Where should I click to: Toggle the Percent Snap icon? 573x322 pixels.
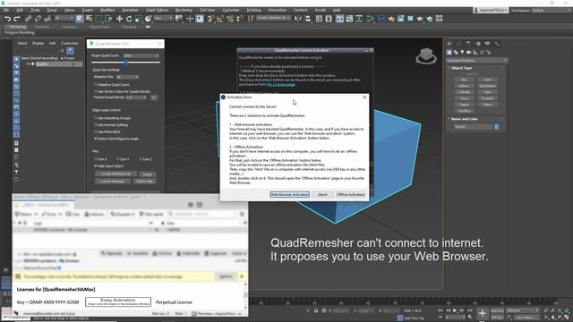tap(230, 19)
